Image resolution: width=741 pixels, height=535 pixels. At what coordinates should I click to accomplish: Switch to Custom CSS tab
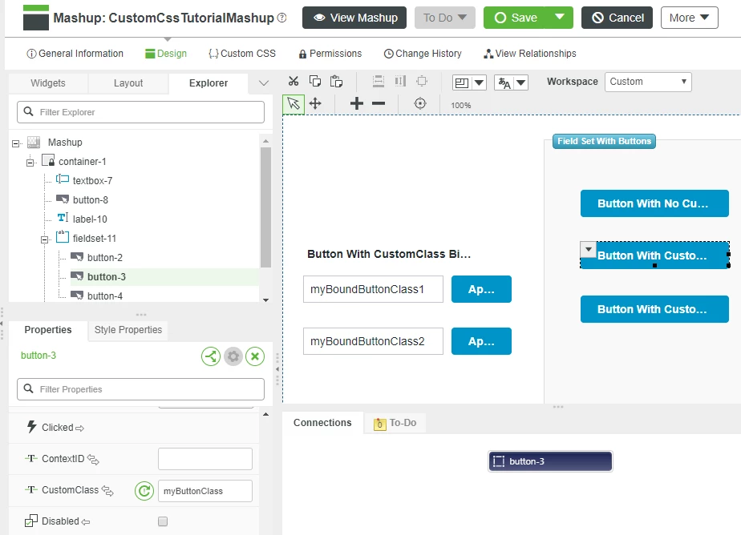tap(242, 54)
